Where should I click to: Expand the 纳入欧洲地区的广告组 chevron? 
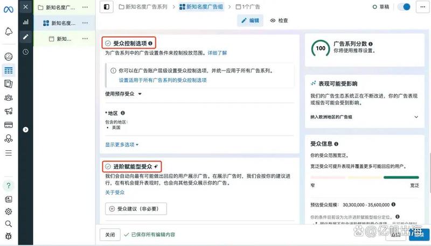pos(416,117)
